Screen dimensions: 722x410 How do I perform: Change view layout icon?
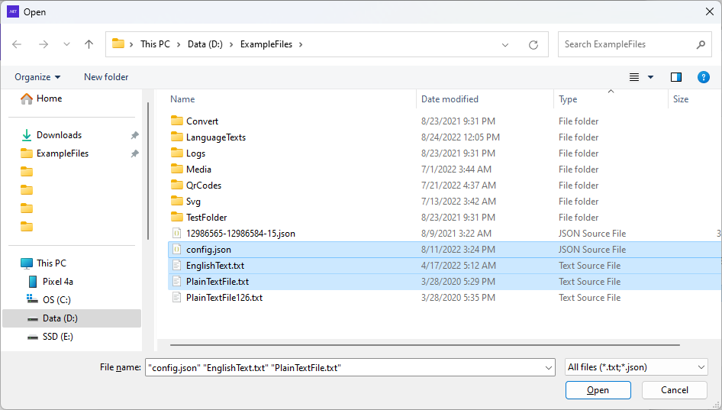(x=634, y=77)
